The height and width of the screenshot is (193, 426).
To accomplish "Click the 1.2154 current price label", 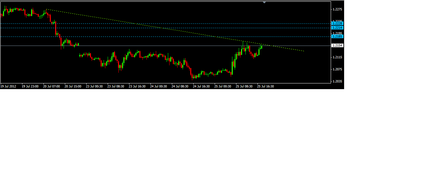I will [337, 45].
